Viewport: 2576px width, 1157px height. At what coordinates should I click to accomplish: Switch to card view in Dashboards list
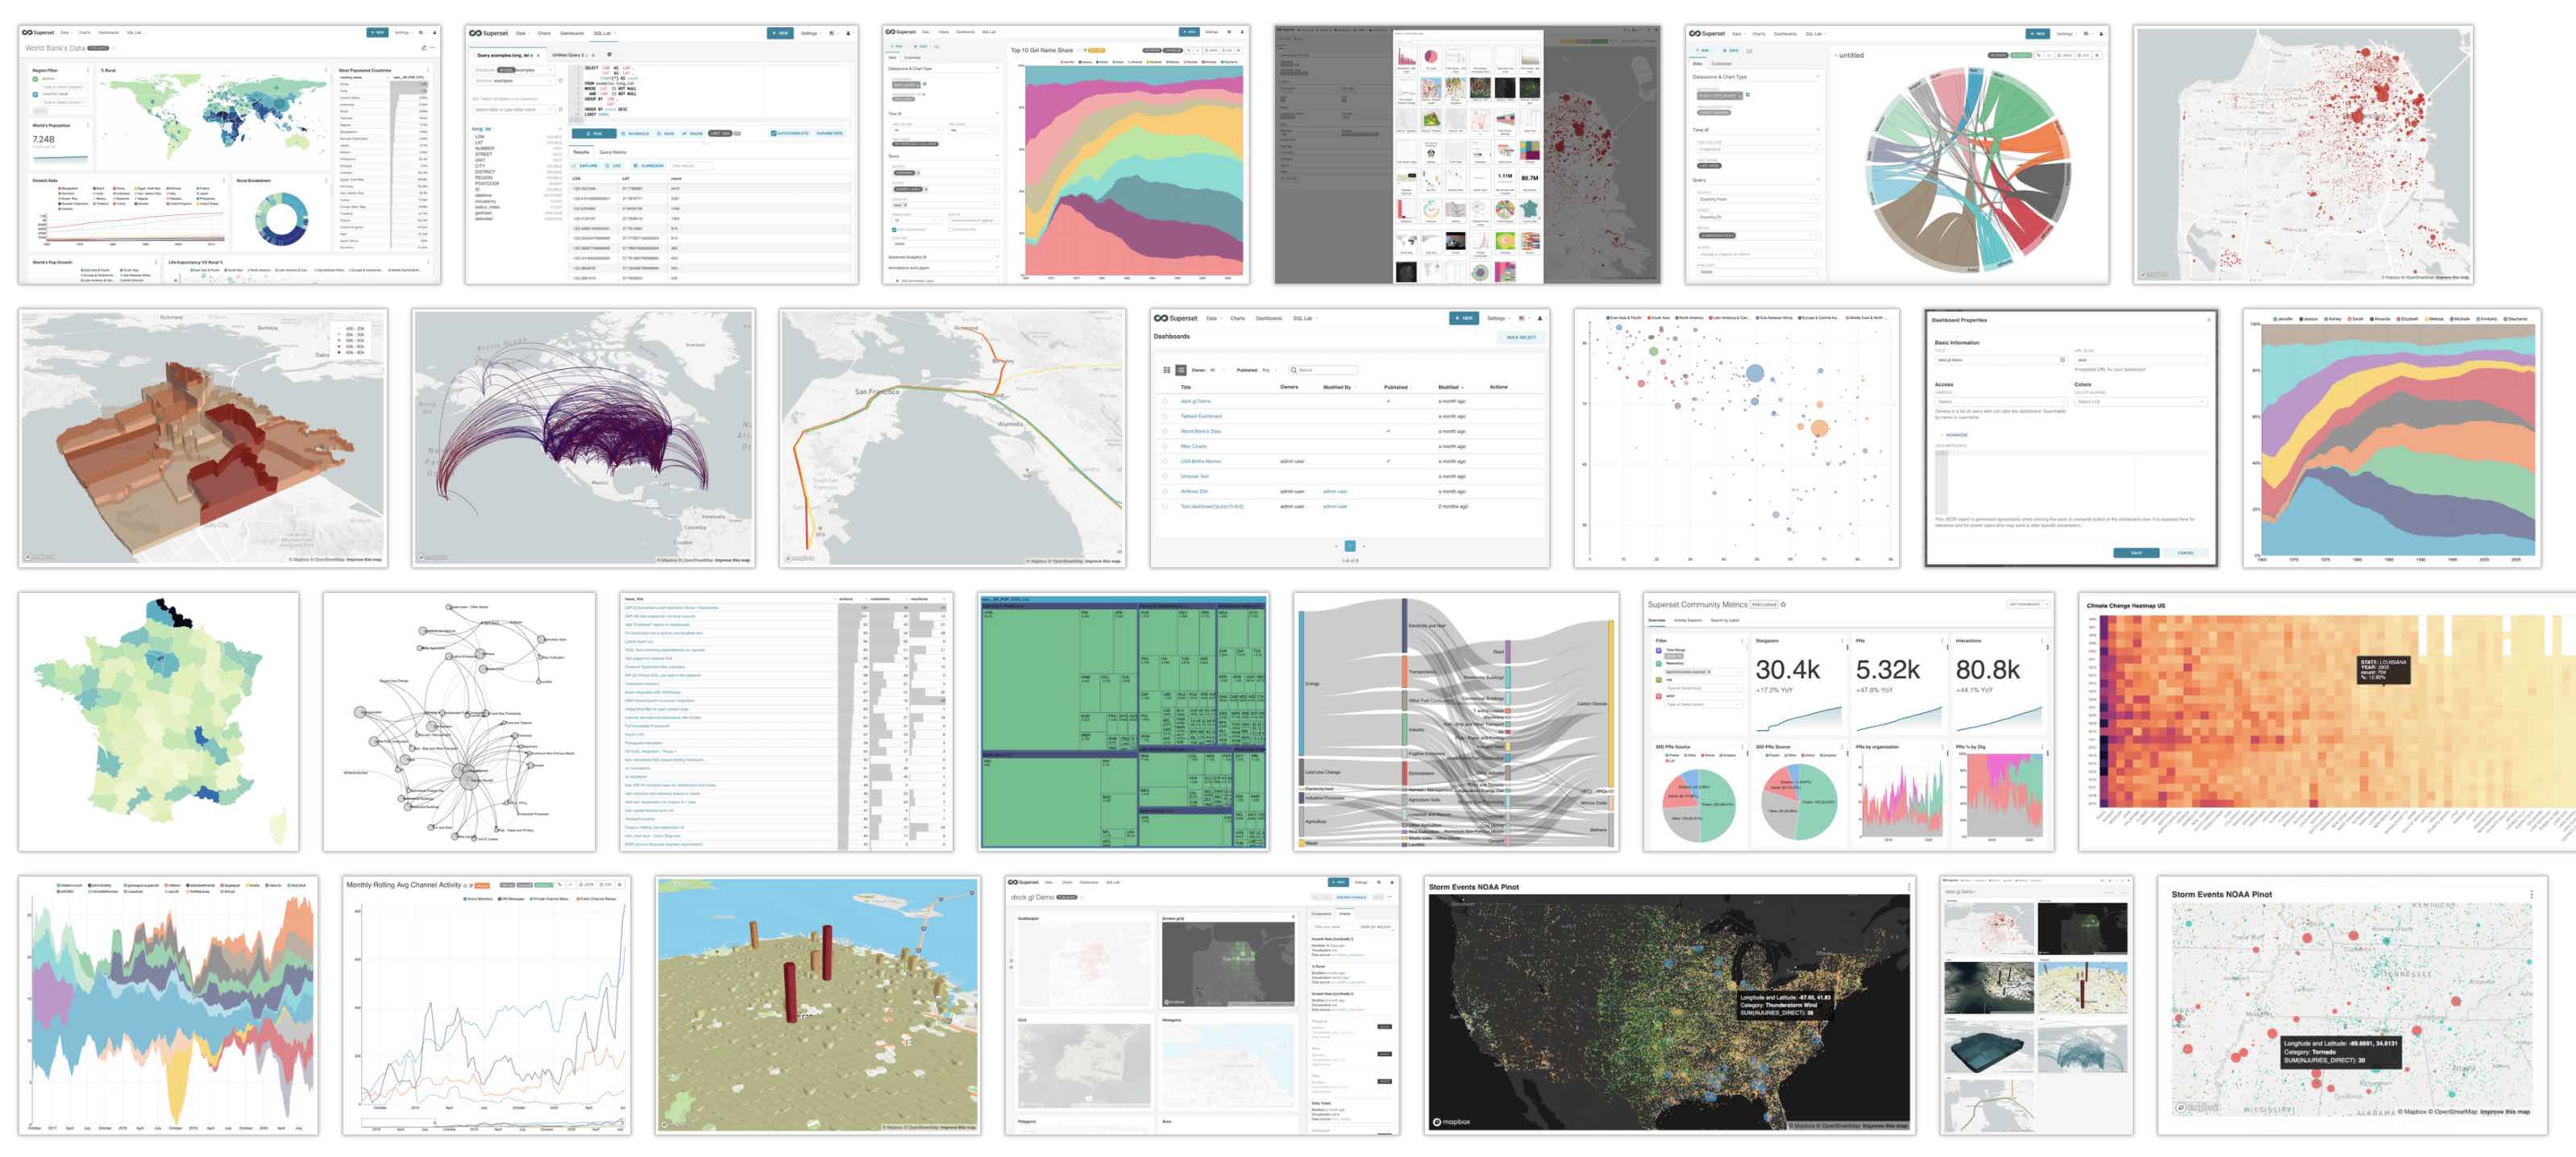pos(1167,370)
